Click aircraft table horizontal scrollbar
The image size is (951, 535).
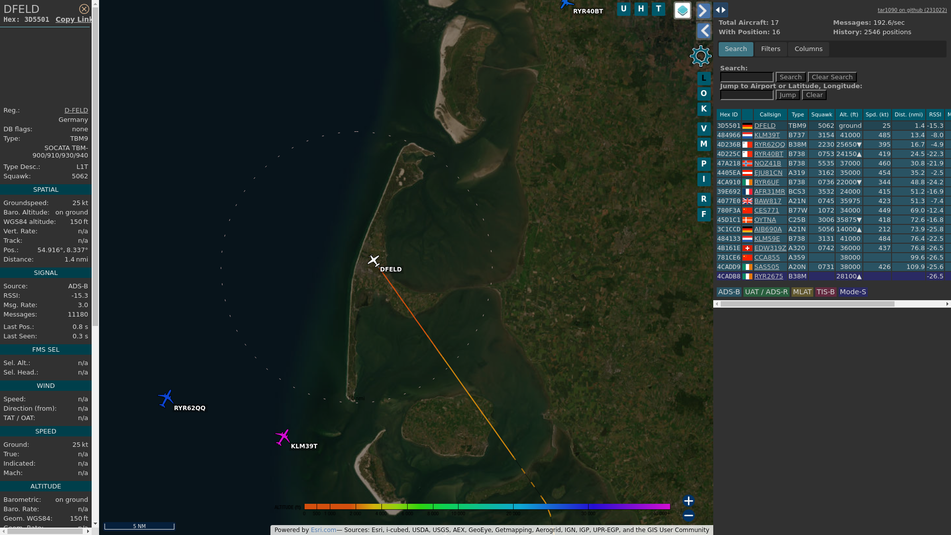point(807,304)
